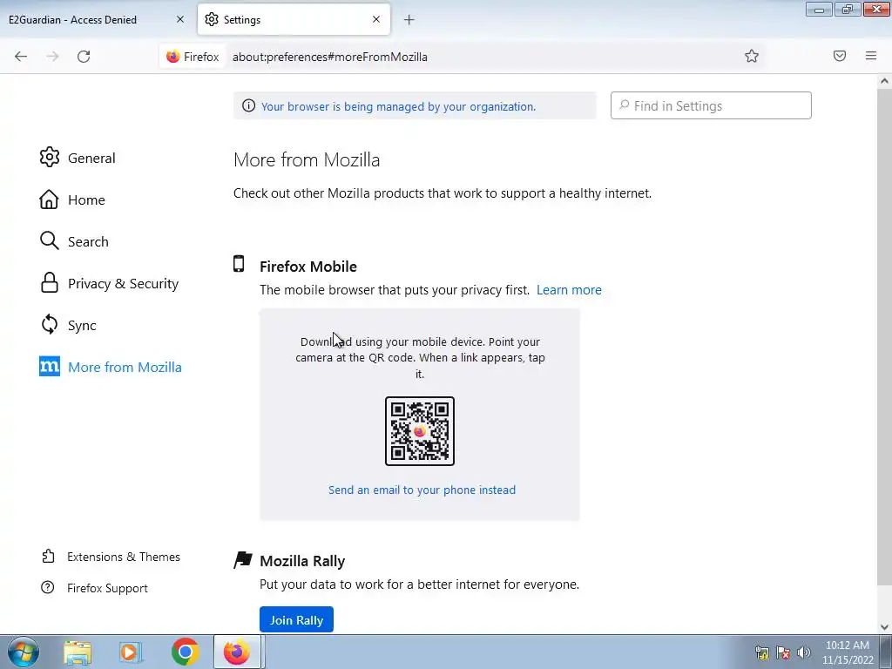Click the Extensions puzzle piece icon
This screenshot has width=892, height=669.
49,556
